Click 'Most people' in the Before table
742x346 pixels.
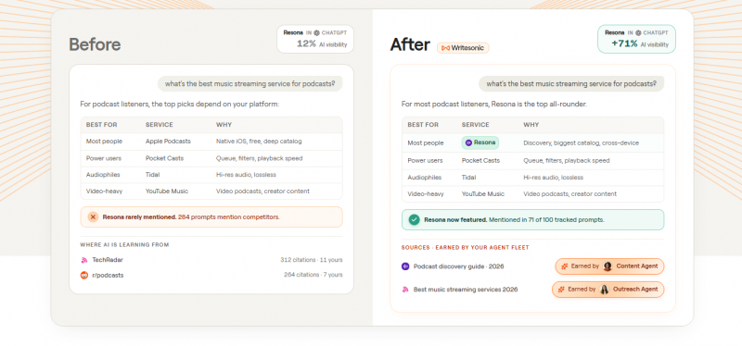click(x=104, y=142)
